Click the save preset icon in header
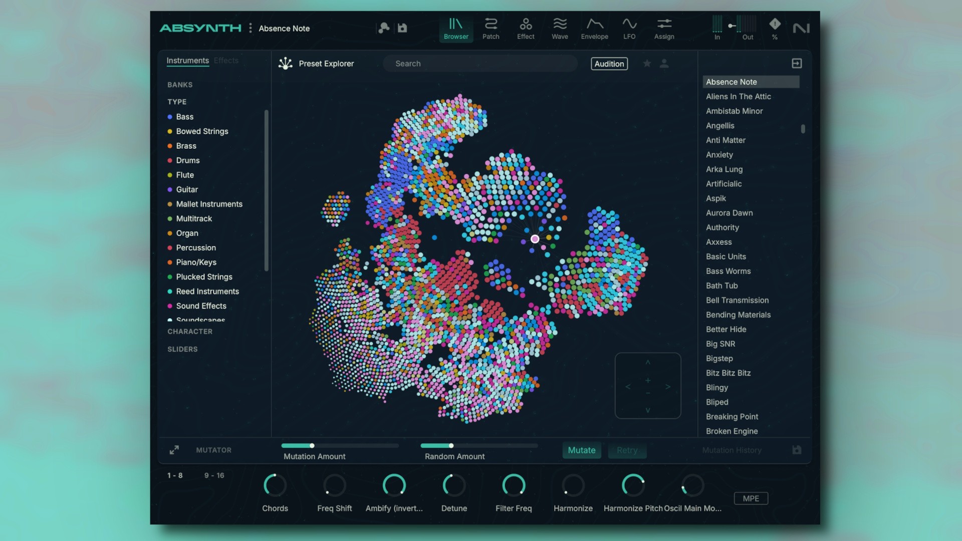The width and height of the screenshot is (962, 541). pos(402,28)
